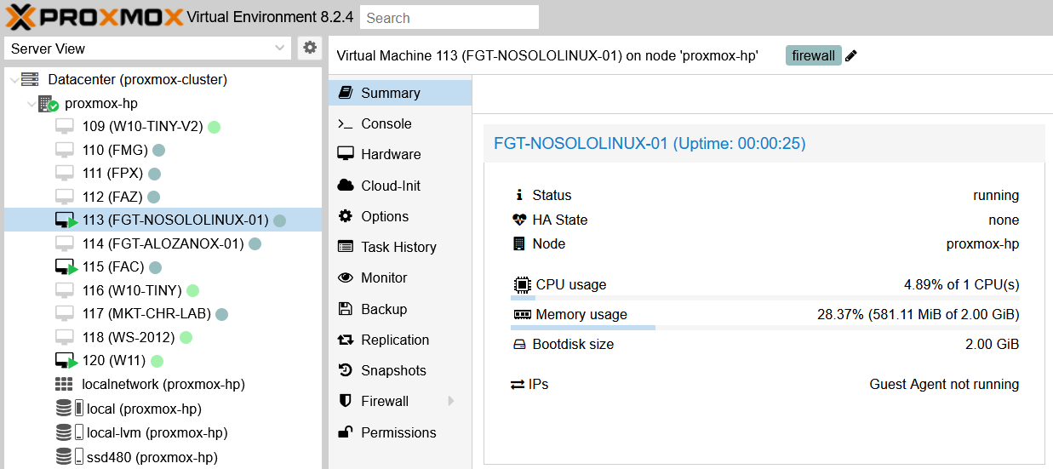Open the tree settings gear
This screenshot has width=1053, height=469.
(310, 48)
